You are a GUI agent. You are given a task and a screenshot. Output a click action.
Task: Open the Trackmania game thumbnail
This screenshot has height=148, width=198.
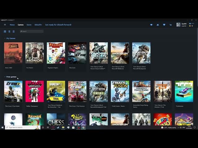(x=184, y=92)
